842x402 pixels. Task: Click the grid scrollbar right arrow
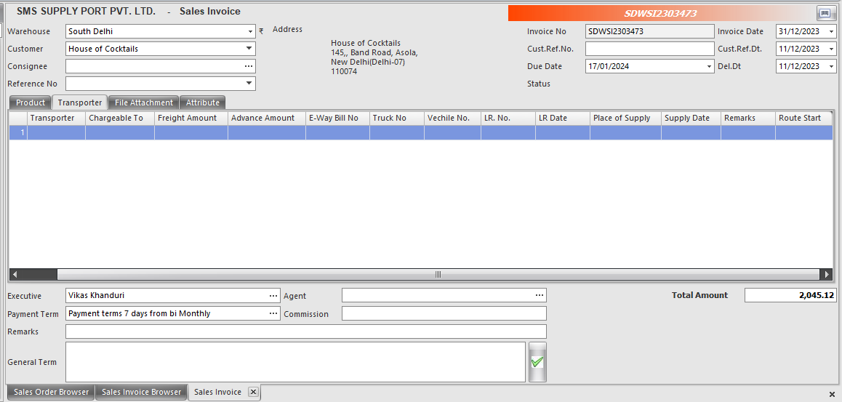[825, 275]
